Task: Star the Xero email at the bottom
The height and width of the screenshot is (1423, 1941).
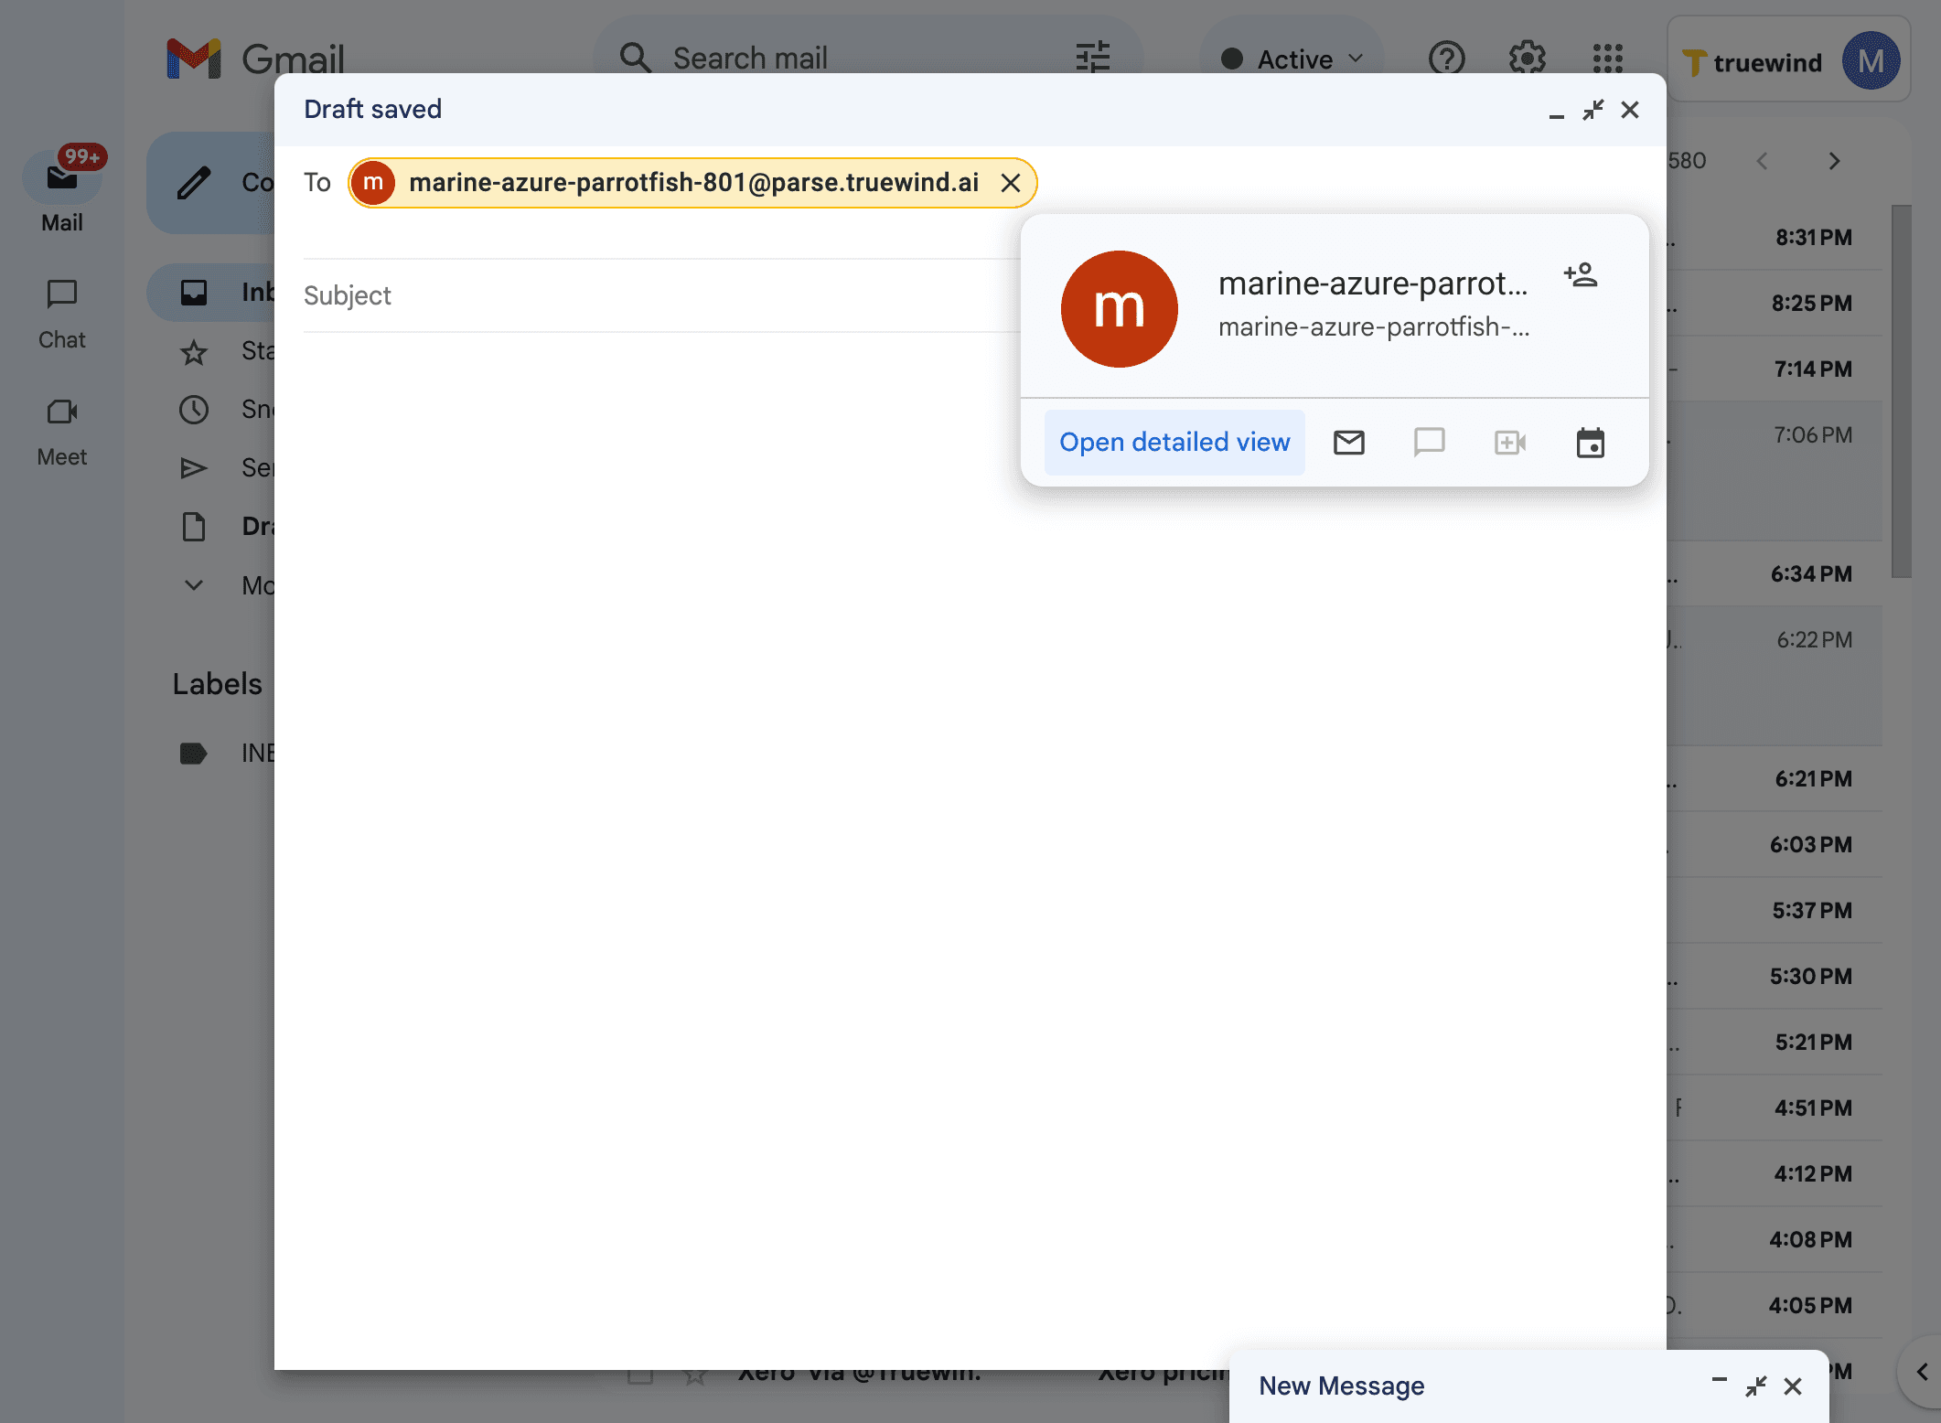Action: (x=694, y=1372)
